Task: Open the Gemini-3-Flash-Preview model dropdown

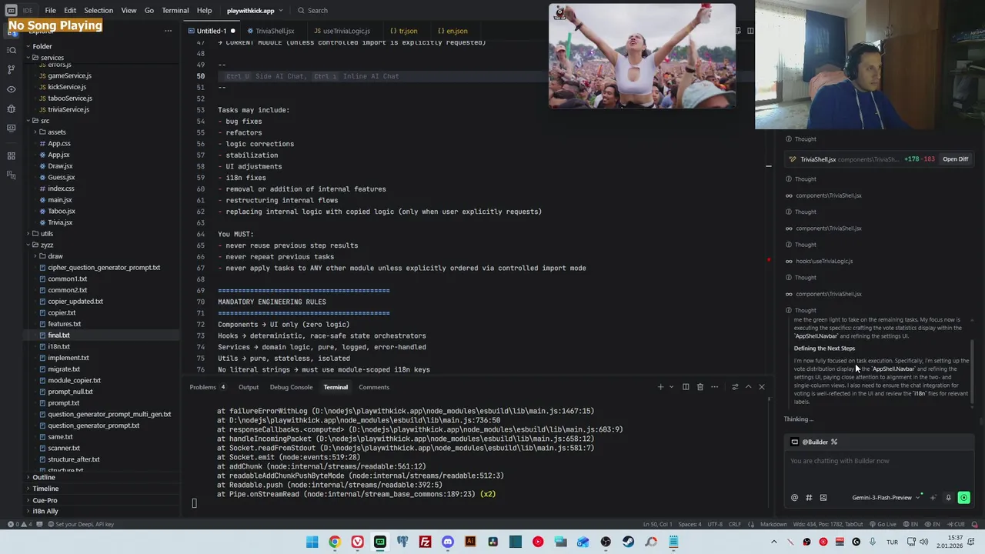Action: tap(886, 498)
